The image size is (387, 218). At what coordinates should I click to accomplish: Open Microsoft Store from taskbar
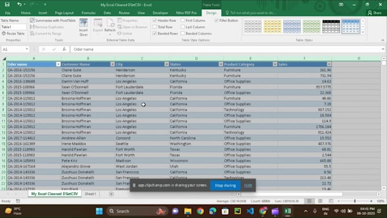pos(225,211)
